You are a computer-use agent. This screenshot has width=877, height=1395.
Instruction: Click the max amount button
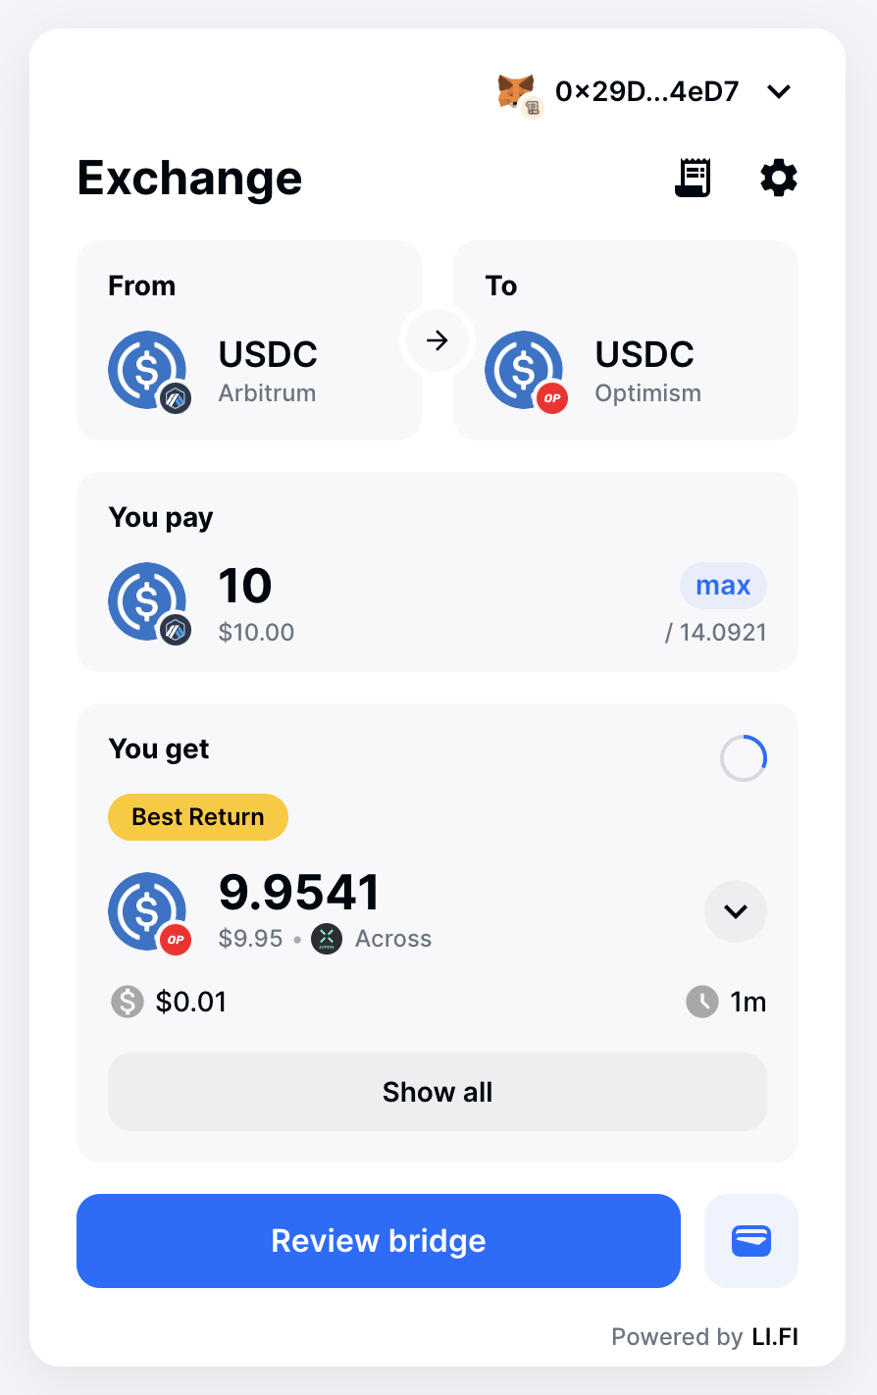pos(723,586)
